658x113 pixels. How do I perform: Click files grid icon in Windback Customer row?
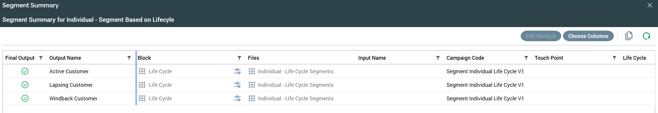coord(252,98)
